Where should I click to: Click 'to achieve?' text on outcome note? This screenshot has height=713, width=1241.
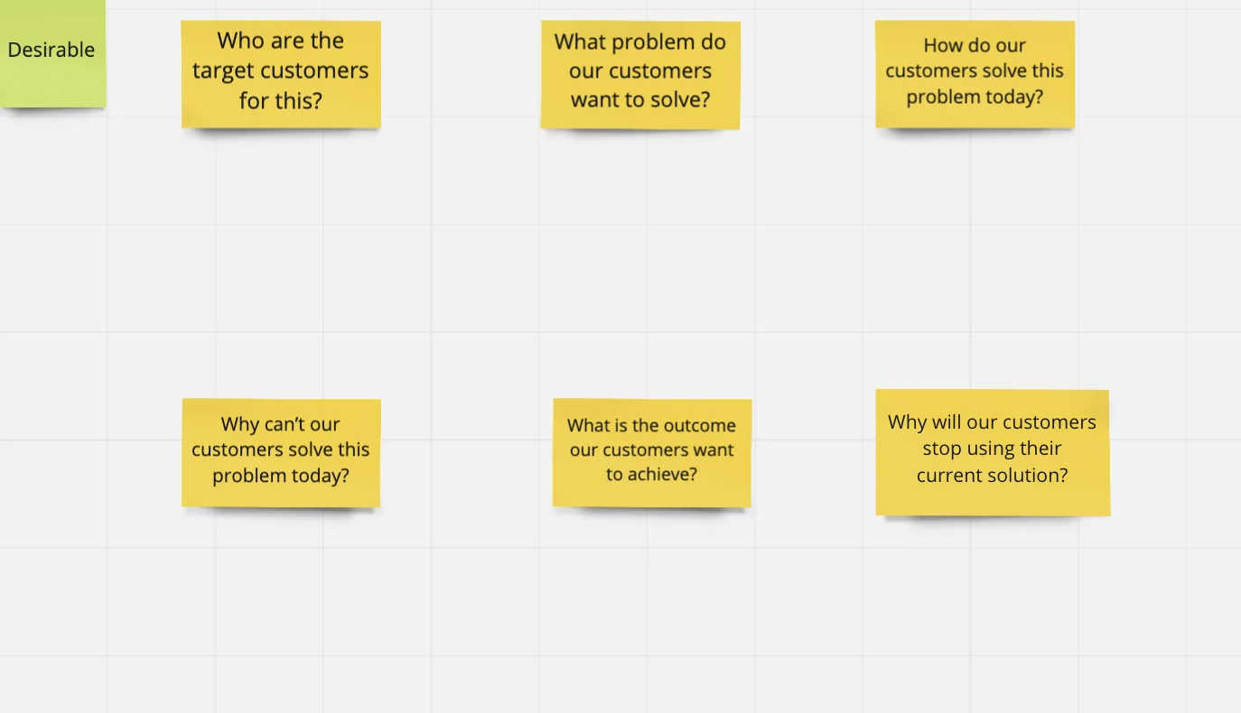(x=651, y=475)
